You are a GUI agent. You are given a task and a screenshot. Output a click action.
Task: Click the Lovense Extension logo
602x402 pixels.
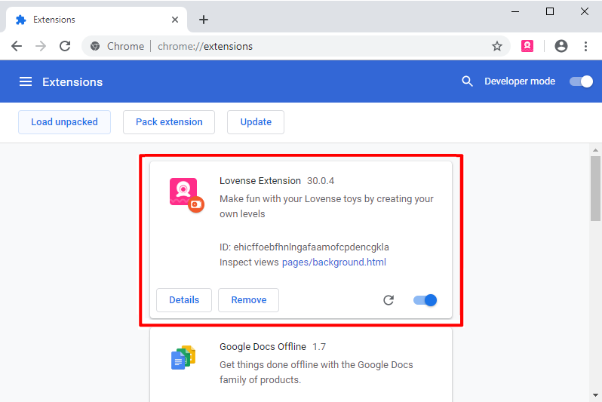pyautogui.click(x=185, y=194)
